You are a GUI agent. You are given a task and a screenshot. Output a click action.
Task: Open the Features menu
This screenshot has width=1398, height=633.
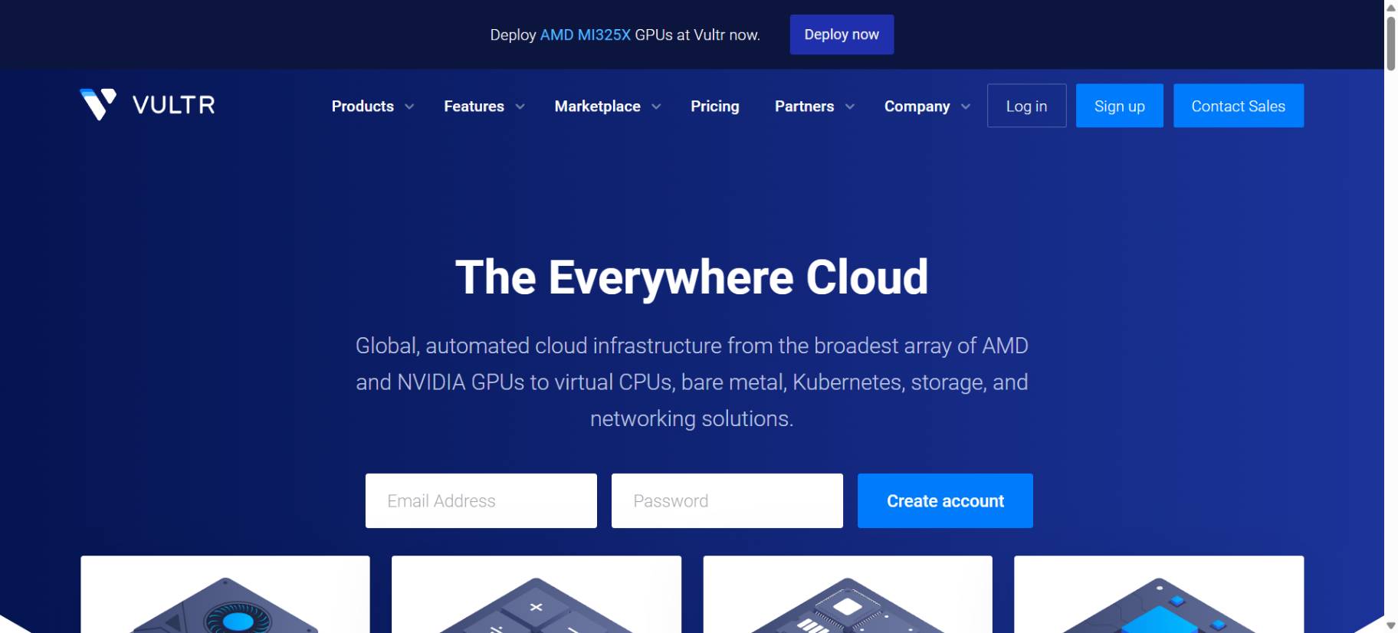[474, 107]
